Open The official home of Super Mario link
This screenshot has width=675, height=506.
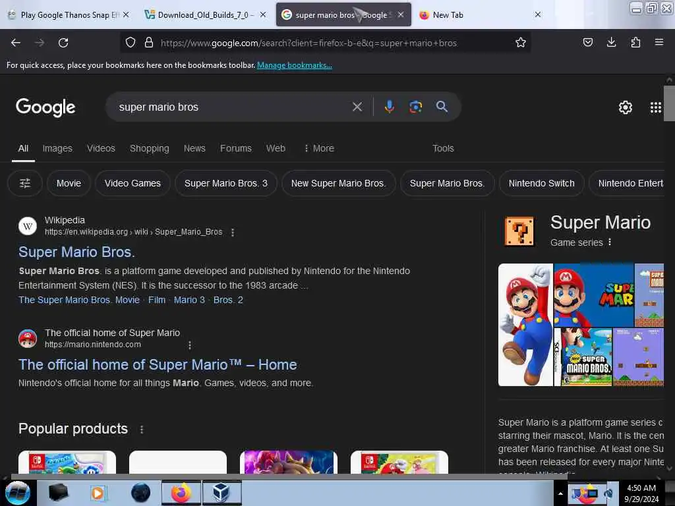158,365
